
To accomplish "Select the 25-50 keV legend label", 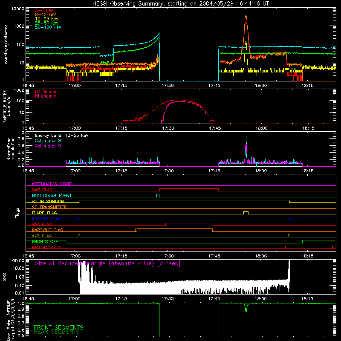I will pos(47,23).
